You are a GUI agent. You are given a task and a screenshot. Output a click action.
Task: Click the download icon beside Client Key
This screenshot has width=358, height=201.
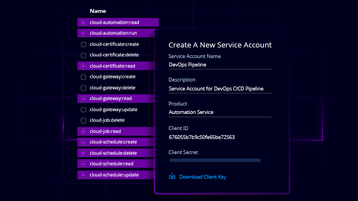click(x=172, y=176)
